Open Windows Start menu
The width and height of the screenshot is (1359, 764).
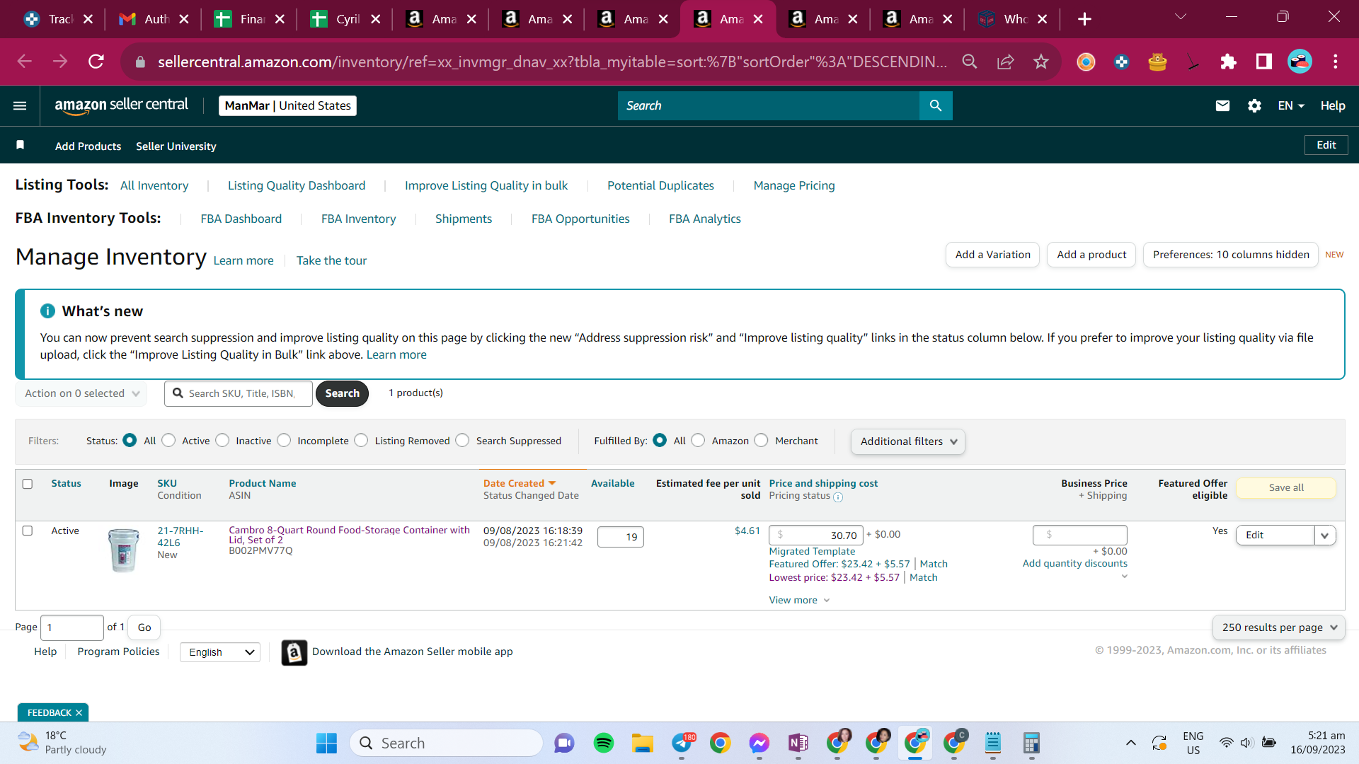[x=326, y=743]
